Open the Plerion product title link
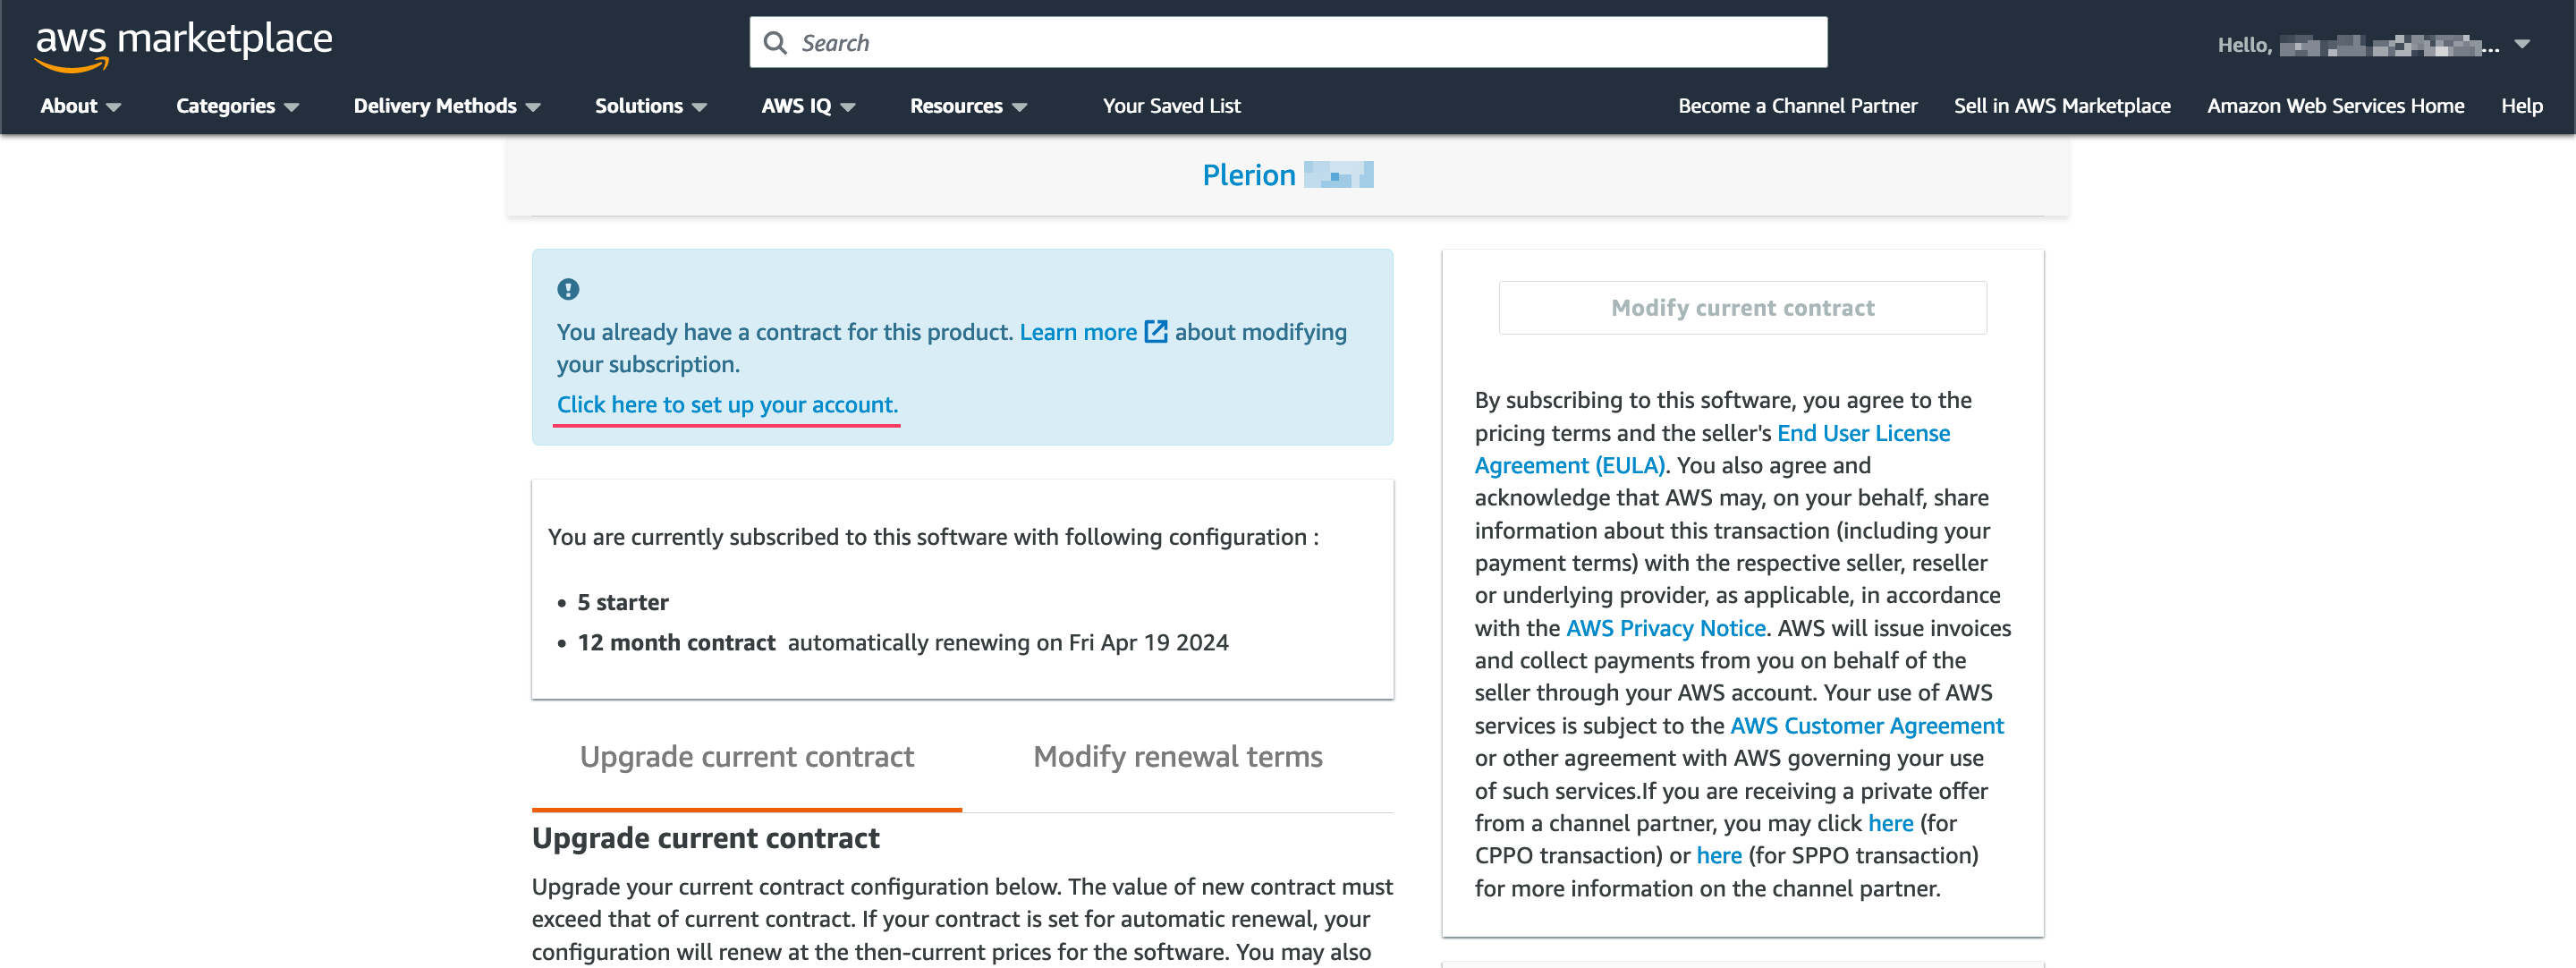Viewport: 2576px width, 968px height. point(1248,176)
